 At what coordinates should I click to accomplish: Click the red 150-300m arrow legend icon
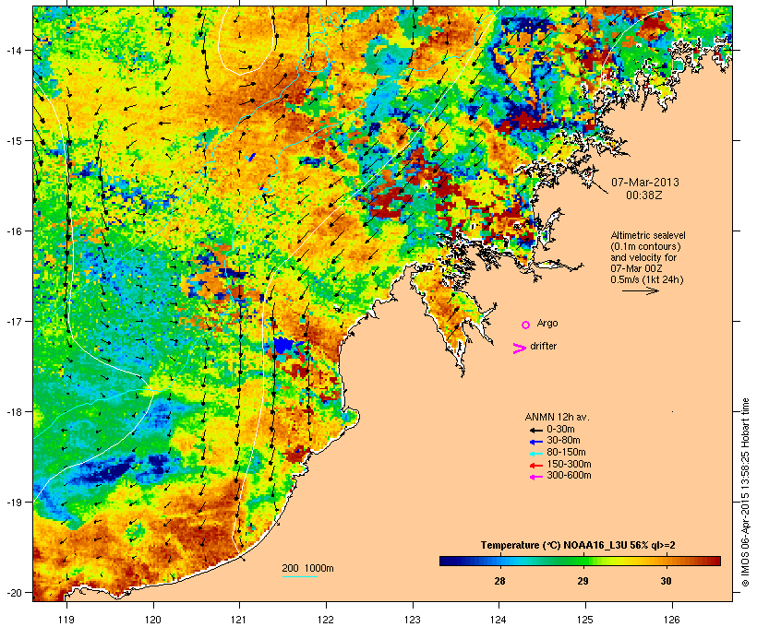535,466
